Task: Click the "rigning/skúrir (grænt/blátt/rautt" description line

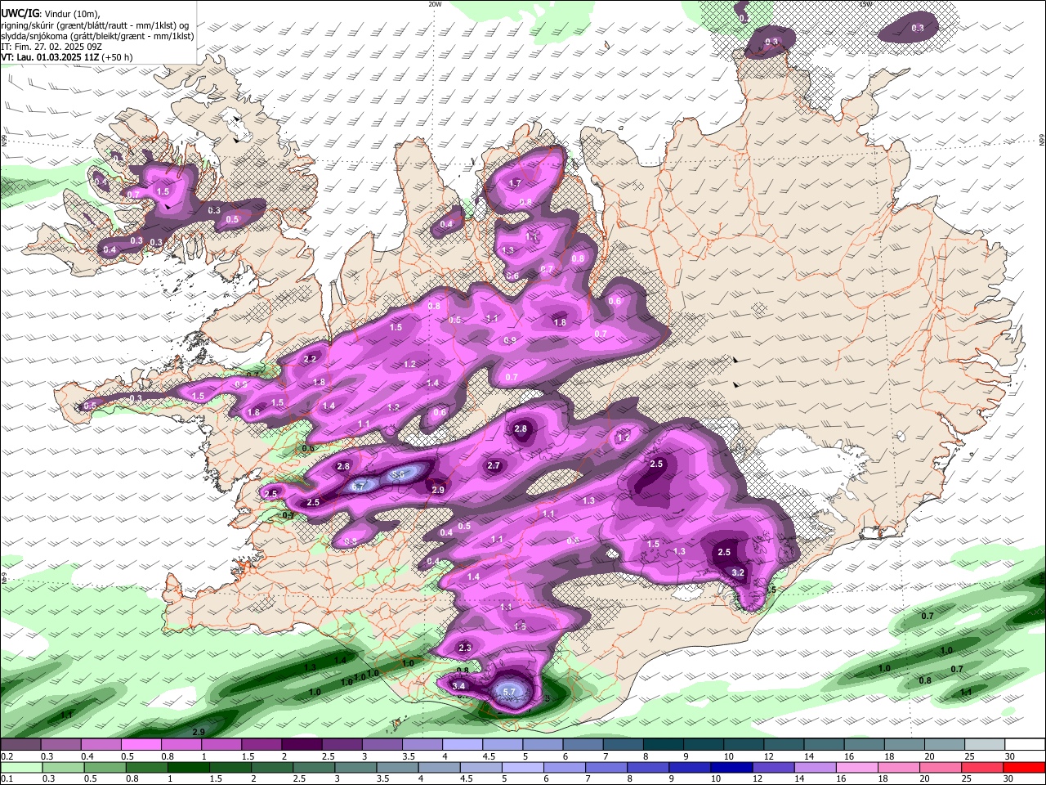Action: tap(95, 25)
